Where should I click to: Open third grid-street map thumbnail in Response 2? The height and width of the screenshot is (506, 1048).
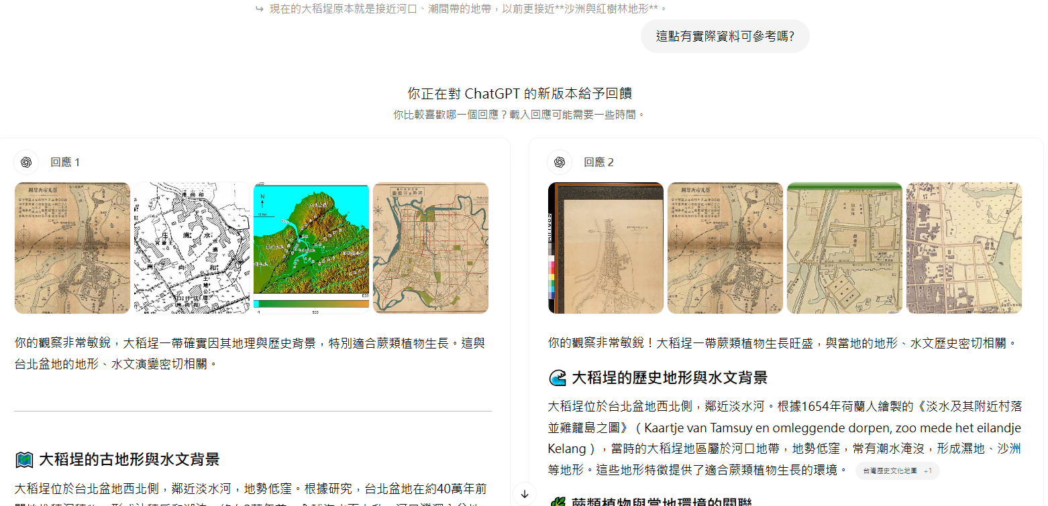click(x=845, y=248)
